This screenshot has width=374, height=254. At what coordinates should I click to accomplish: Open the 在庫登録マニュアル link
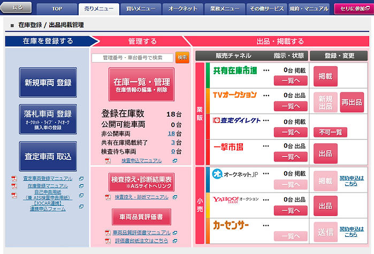pyautogui.click(x=48, y=186)
